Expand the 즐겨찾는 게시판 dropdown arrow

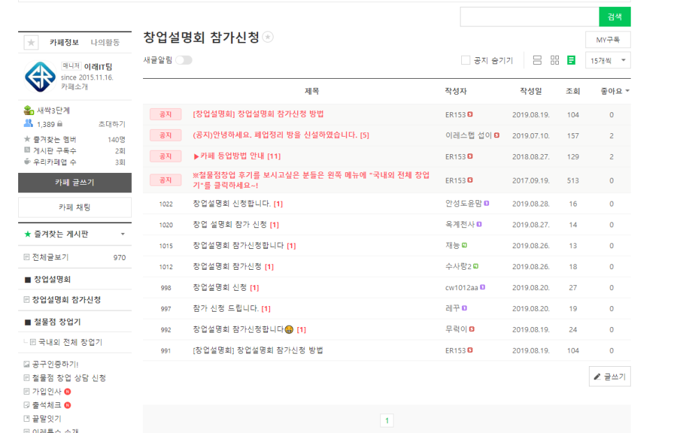point(123,234)
